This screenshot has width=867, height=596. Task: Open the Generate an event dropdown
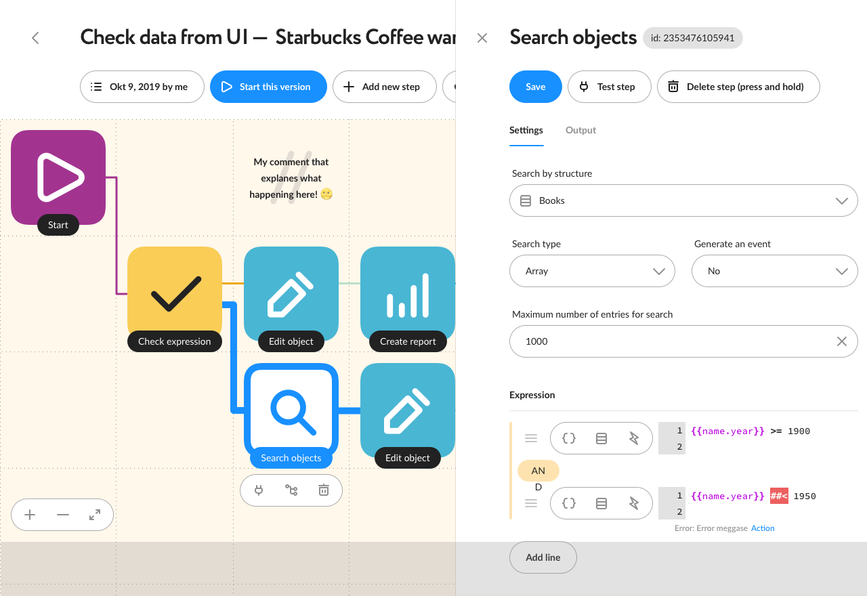coord(775,271)
